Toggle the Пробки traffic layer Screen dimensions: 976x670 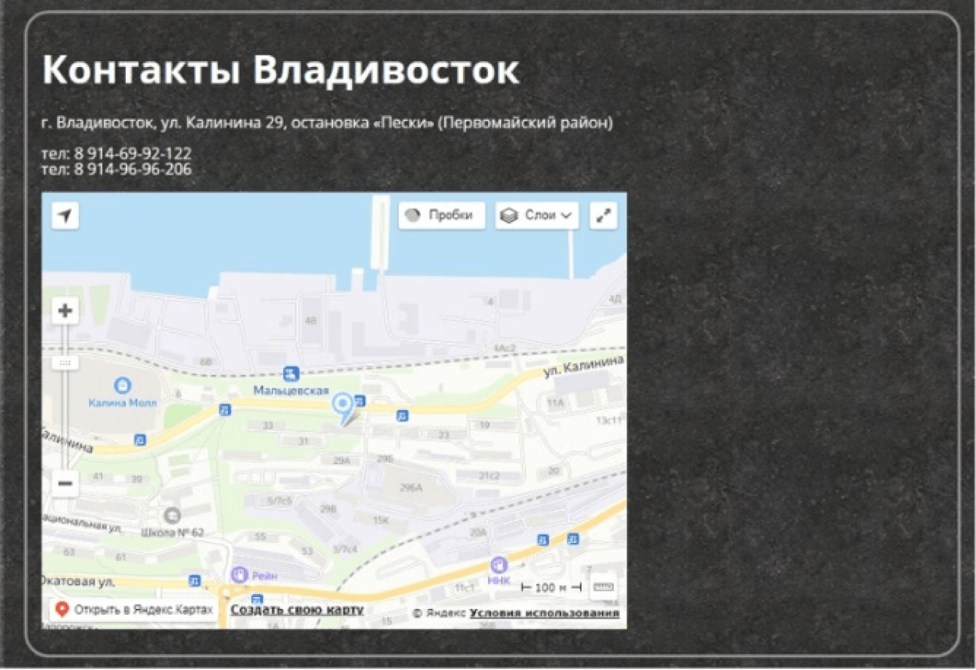(x=441, y=216)
